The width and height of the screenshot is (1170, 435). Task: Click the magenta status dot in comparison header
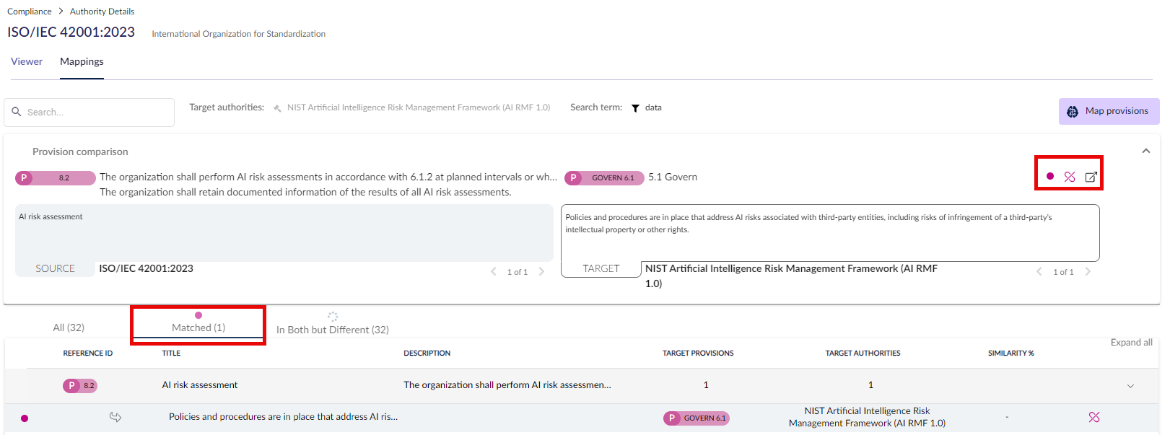1050,176
